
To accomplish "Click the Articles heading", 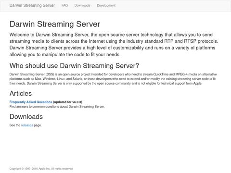I will [x=21, y=93].
